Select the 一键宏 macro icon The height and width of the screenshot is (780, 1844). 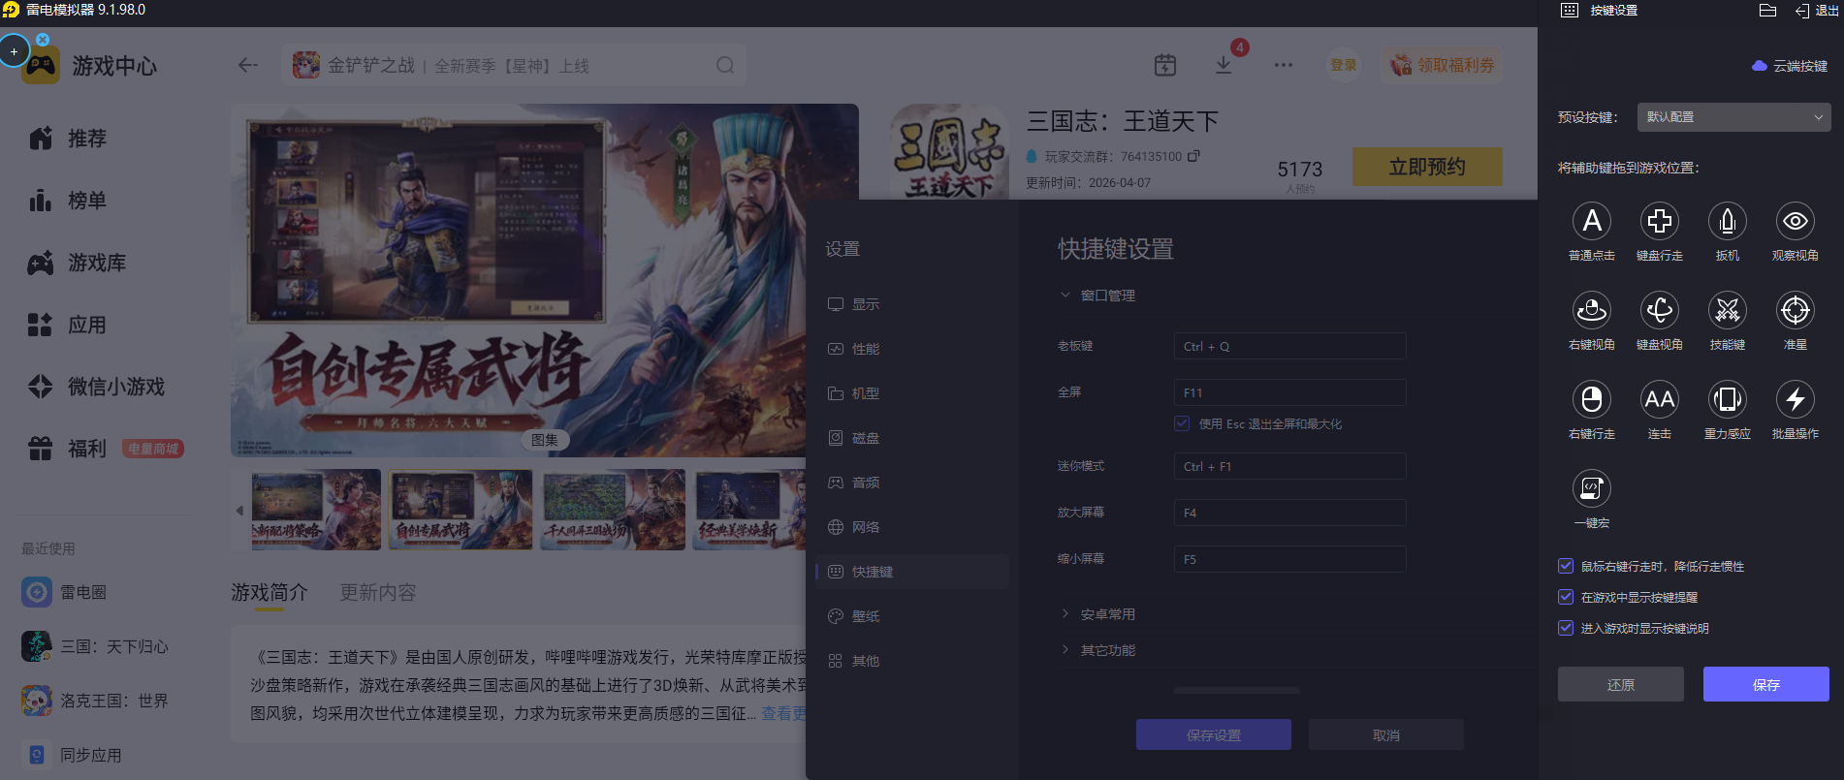point(1591,488)
